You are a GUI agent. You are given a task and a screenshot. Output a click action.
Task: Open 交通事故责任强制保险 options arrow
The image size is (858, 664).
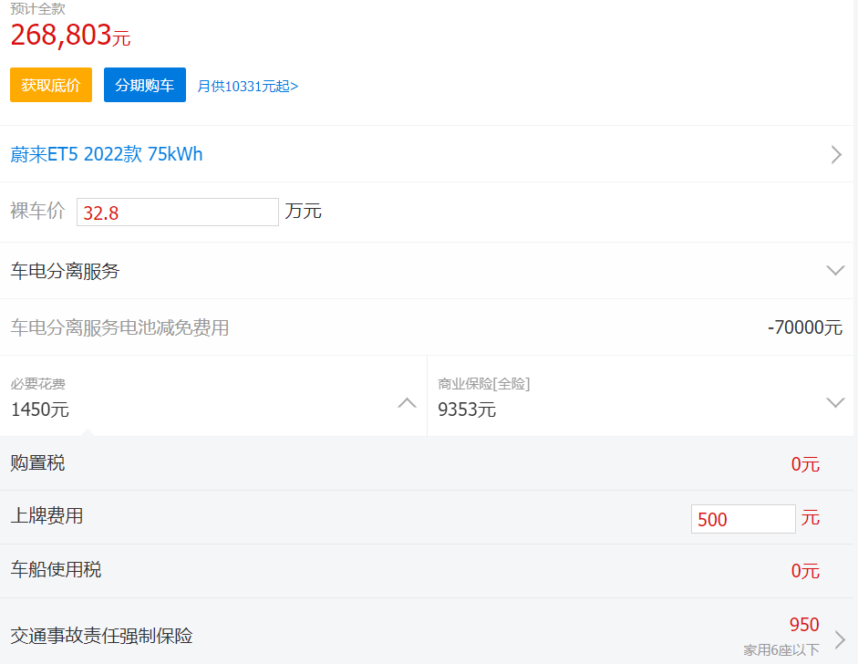(840, 639)
